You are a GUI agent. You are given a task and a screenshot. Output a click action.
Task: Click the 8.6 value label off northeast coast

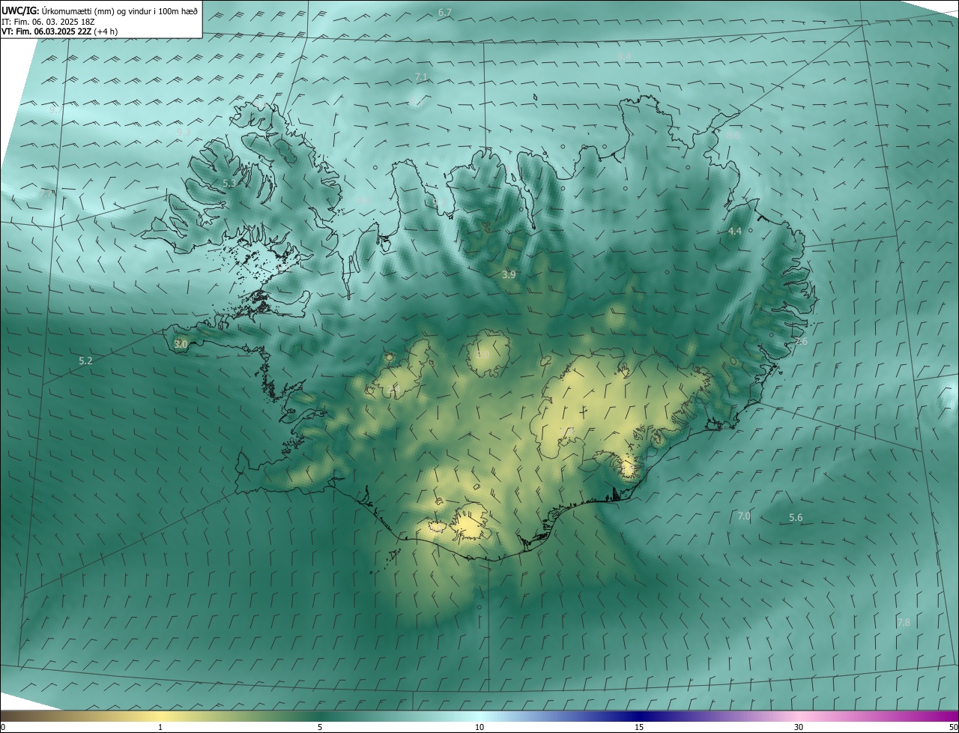coord(733,136)
